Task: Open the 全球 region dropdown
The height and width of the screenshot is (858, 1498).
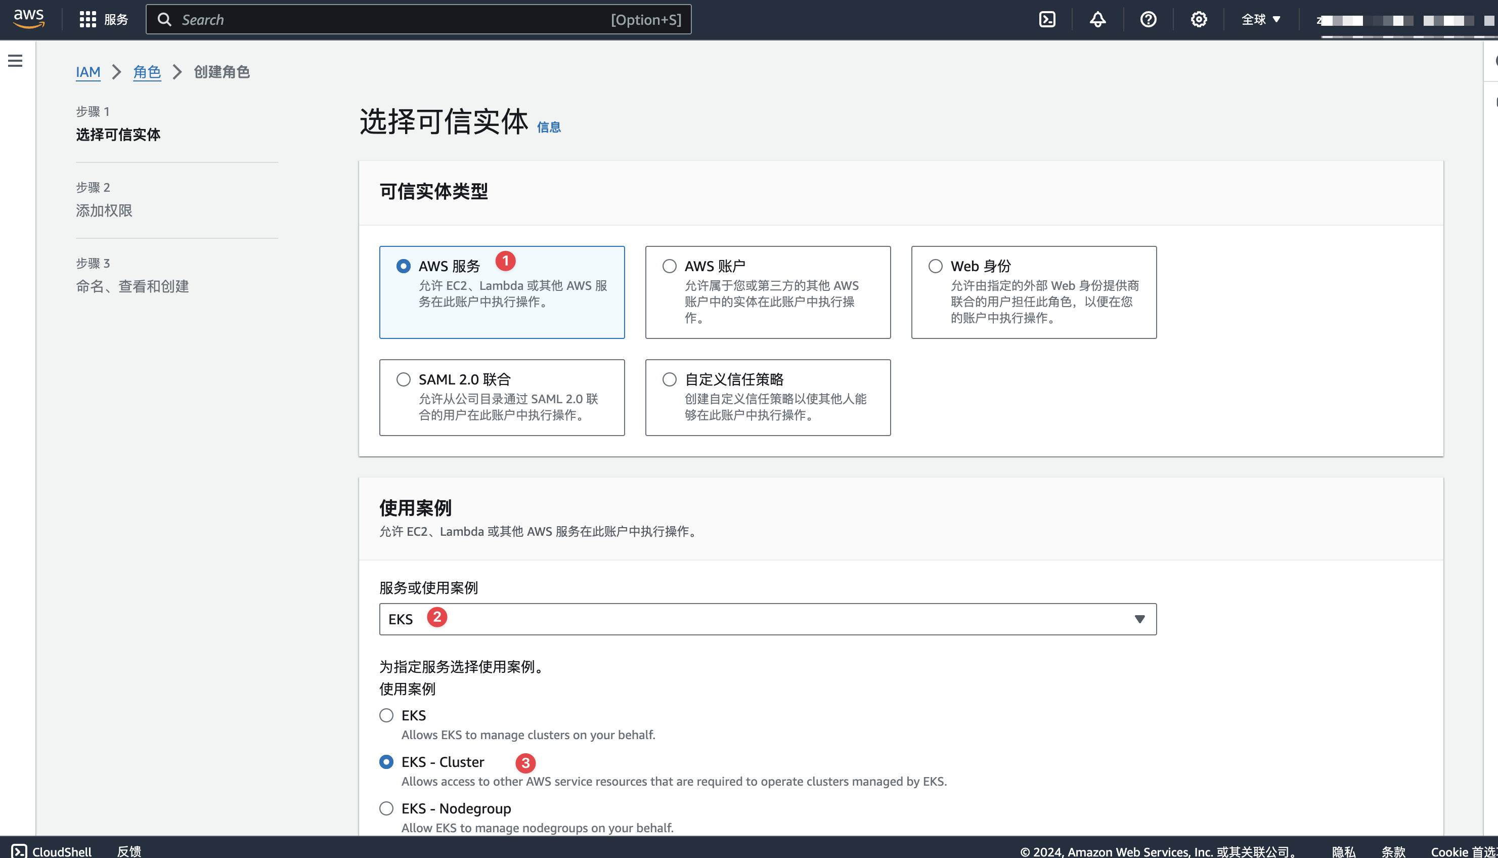Action: point(1261,19)
